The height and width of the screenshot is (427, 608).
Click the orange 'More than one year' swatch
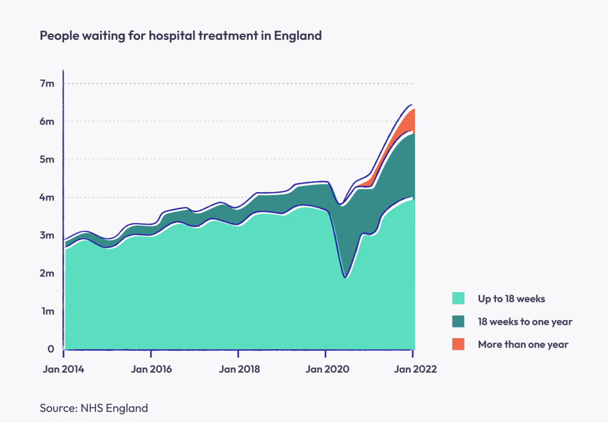click(458, 344)
